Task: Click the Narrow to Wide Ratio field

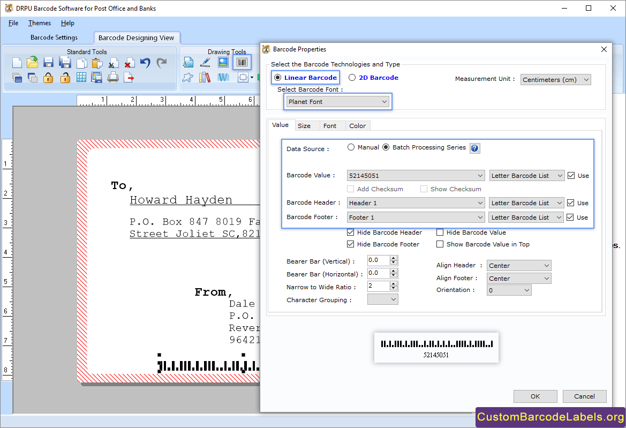Action: (378, 286)
